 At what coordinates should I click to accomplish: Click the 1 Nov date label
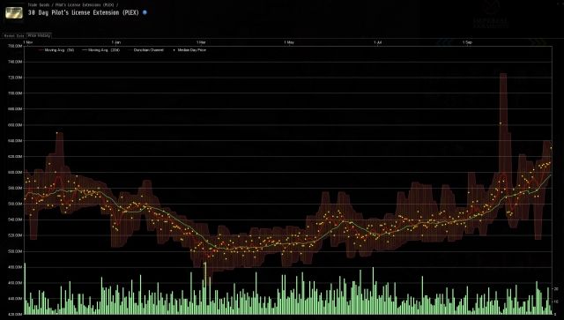pos(27,42)
